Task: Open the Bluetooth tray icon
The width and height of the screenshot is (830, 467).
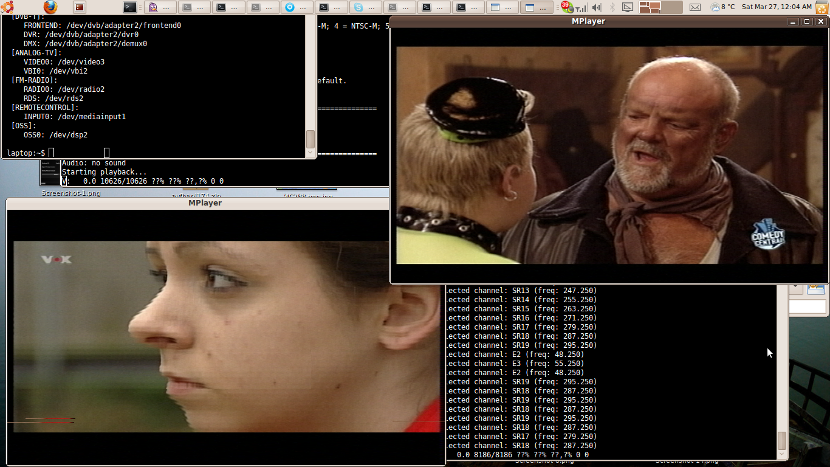Action: click(x=612, y=7)
